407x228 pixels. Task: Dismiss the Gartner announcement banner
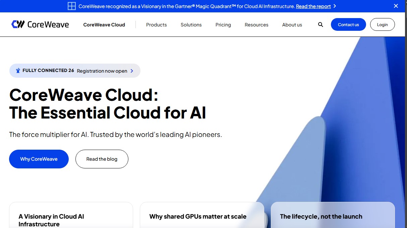tap(396, 6)
